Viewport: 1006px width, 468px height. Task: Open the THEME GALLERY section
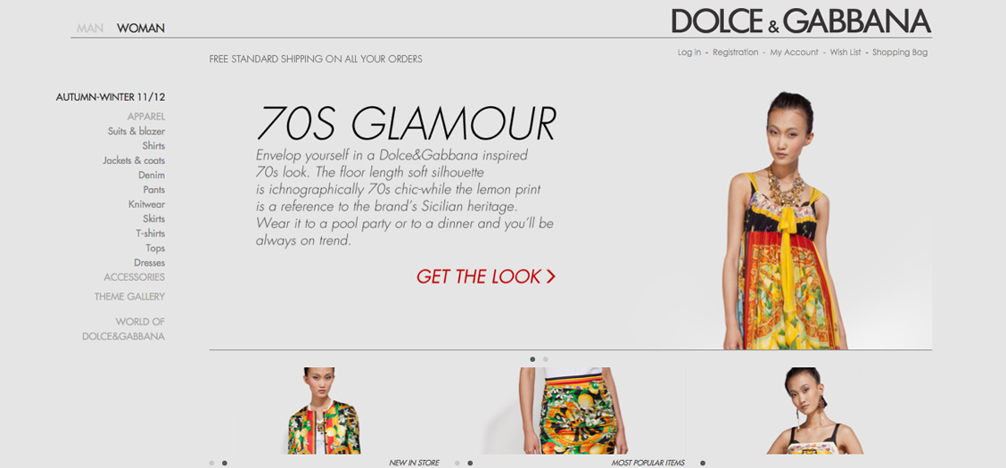tap(129, 297)
